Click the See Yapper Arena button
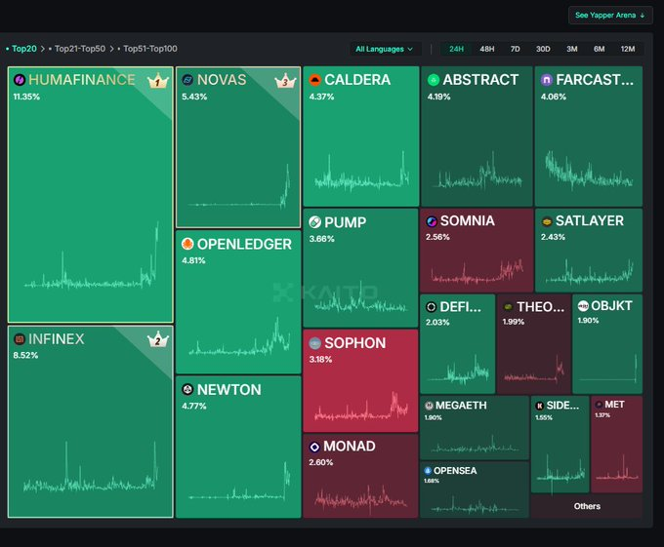Image resolution: width=664 pixels, height=547 pixels. 610,16
